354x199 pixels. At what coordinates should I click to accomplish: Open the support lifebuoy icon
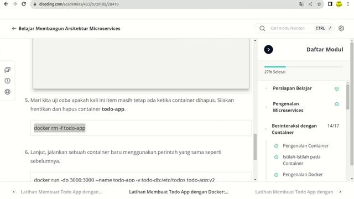click(x=7, y=92)
